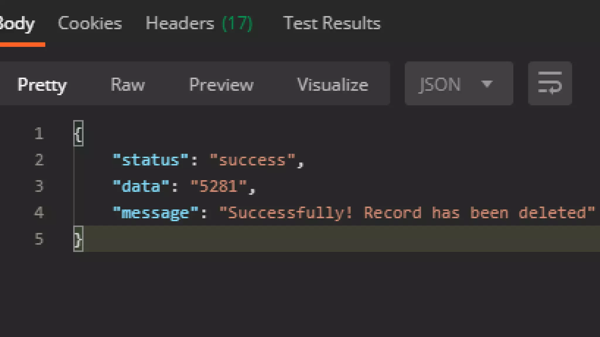Image resolution: width=600 pixels, height=337 pixels.
Task: Open the JSON format dropdown arrow
Action: click(x=487, y=84)
